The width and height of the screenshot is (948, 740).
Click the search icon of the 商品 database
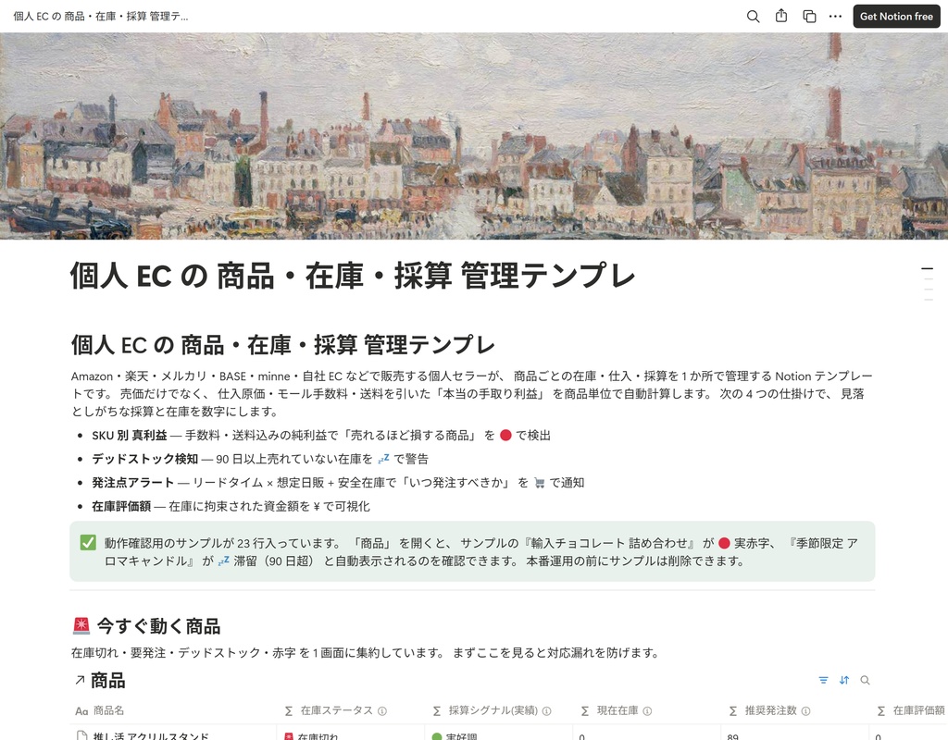(866, 680)
